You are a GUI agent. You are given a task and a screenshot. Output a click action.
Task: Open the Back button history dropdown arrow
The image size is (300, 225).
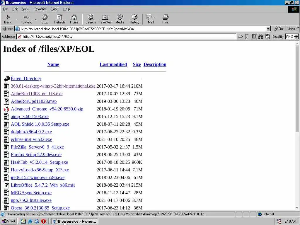tap(17, 19)
